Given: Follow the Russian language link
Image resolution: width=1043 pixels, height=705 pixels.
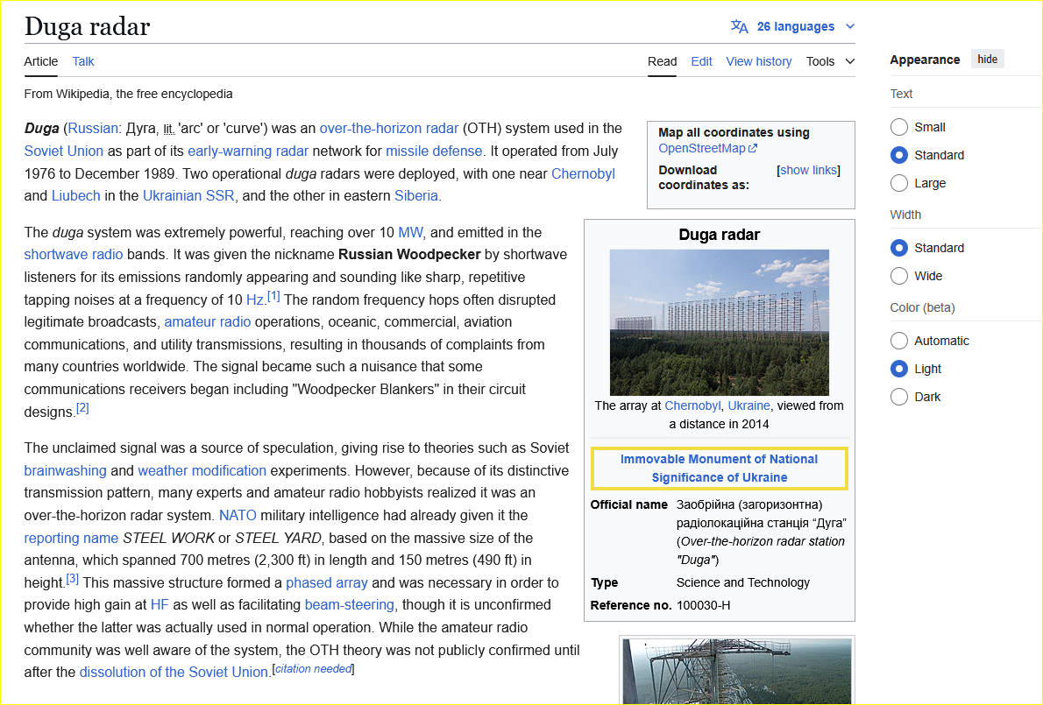Looking at the screenshot, I should click(x=92, y=128).
